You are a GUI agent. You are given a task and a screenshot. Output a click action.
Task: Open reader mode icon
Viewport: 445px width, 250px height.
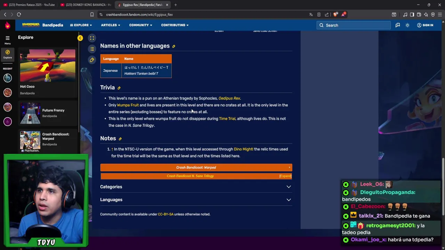click(319, 15)
